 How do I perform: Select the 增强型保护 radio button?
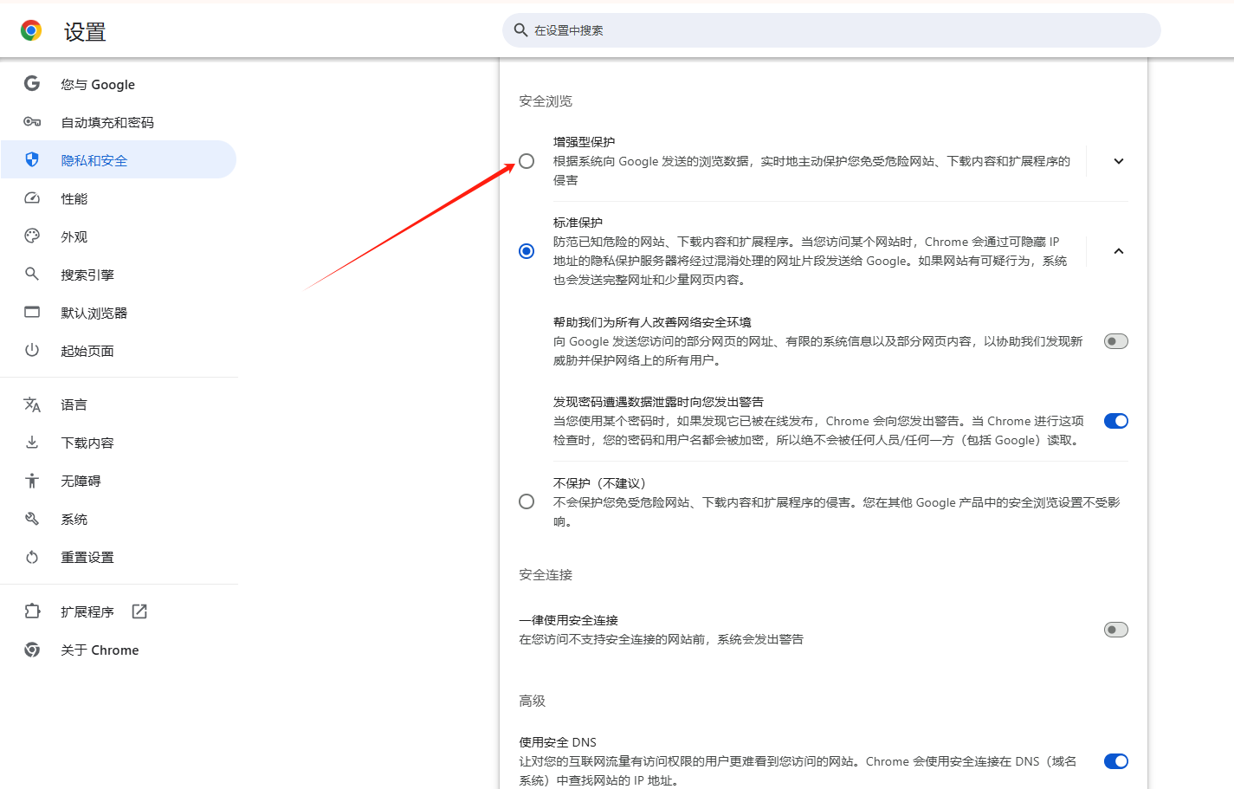[x=527, y=161]
